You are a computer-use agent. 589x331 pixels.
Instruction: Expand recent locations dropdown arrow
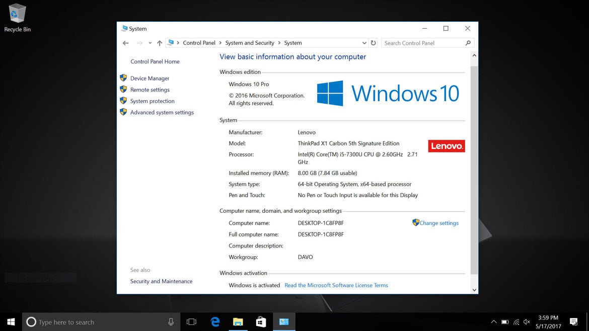pyautogui.click(x=150, y=43)
